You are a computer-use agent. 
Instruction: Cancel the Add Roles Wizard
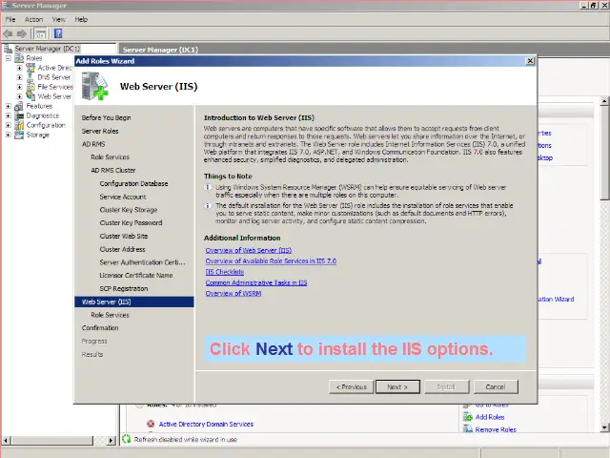click(x=496, y=386)
